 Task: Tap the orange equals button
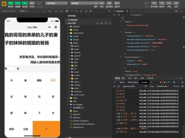coord(46,129)
